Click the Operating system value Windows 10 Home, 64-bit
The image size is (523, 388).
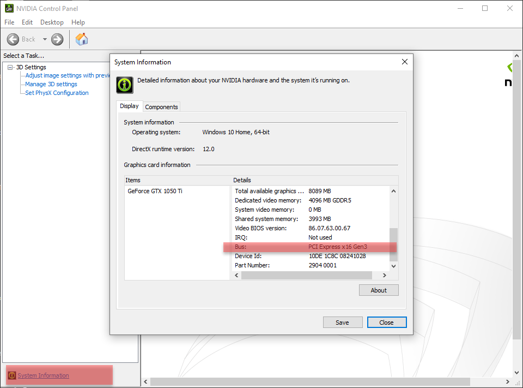coord(236,133)
